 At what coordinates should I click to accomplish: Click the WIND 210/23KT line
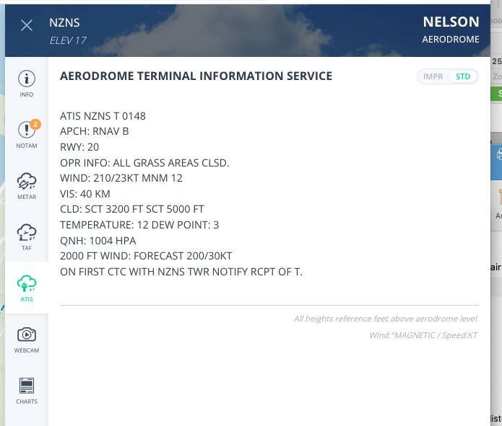(x=121, y=178)
